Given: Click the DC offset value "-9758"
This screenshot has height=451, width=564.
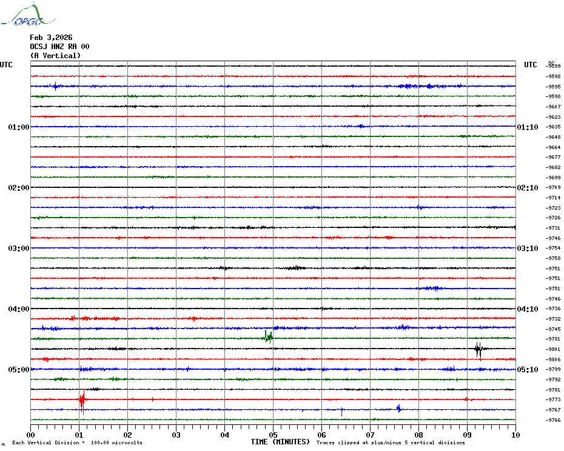Looking at the screenshot, I should 553,259.
